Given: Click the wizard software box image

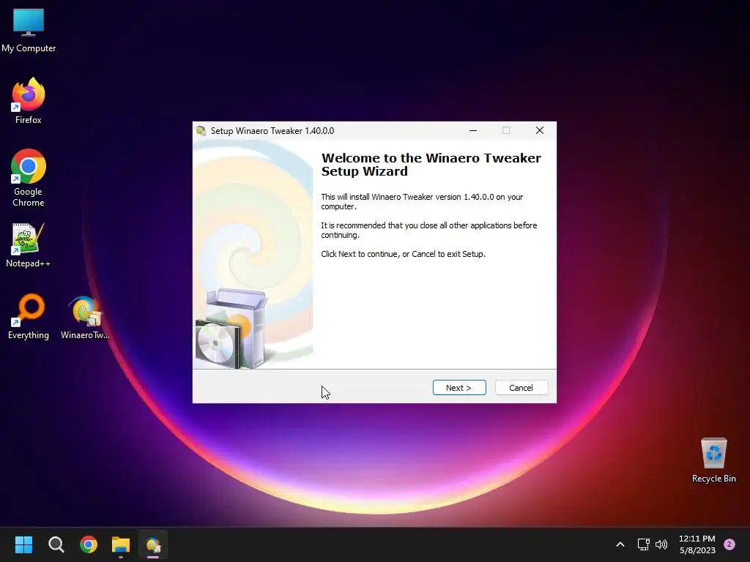Looking at the screenshot, I should [x=231, y=329].
